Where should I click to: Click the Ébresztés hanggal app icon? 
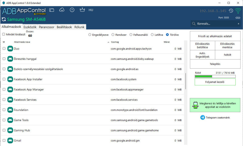pos(10,59)
